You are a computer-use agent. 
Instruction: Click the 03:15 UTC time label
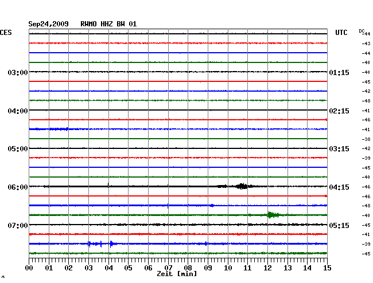[339, 149]
